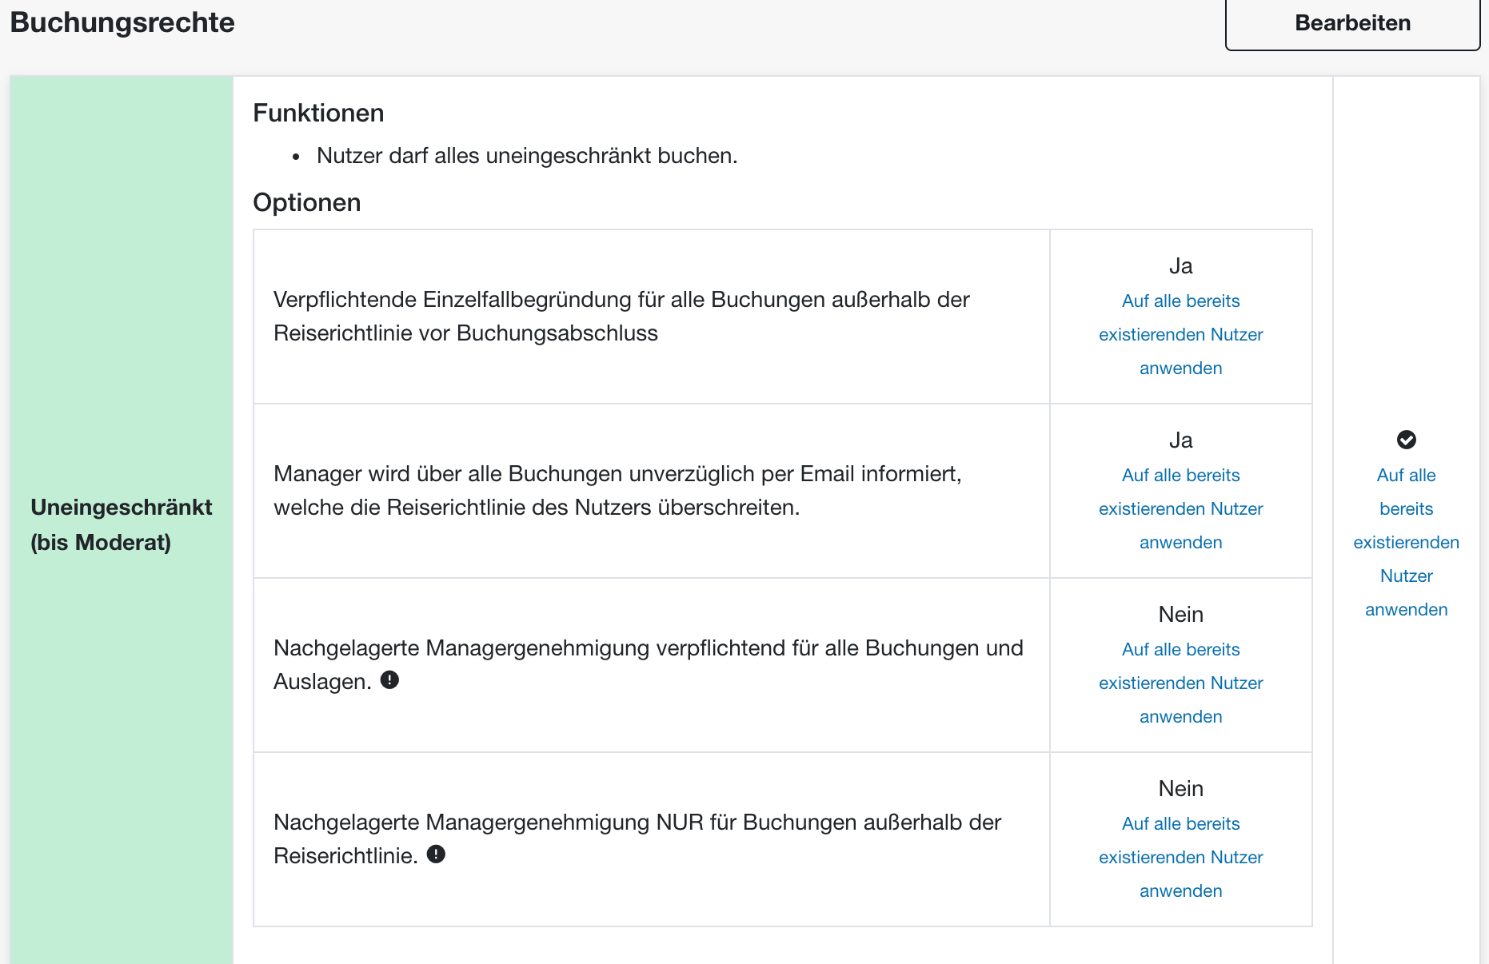Click the rightmost column's apply-to-existing-users link

[x=1406, y=542]
